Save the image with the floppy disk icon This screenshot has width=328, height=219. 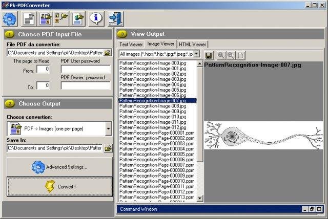point(209,56)
